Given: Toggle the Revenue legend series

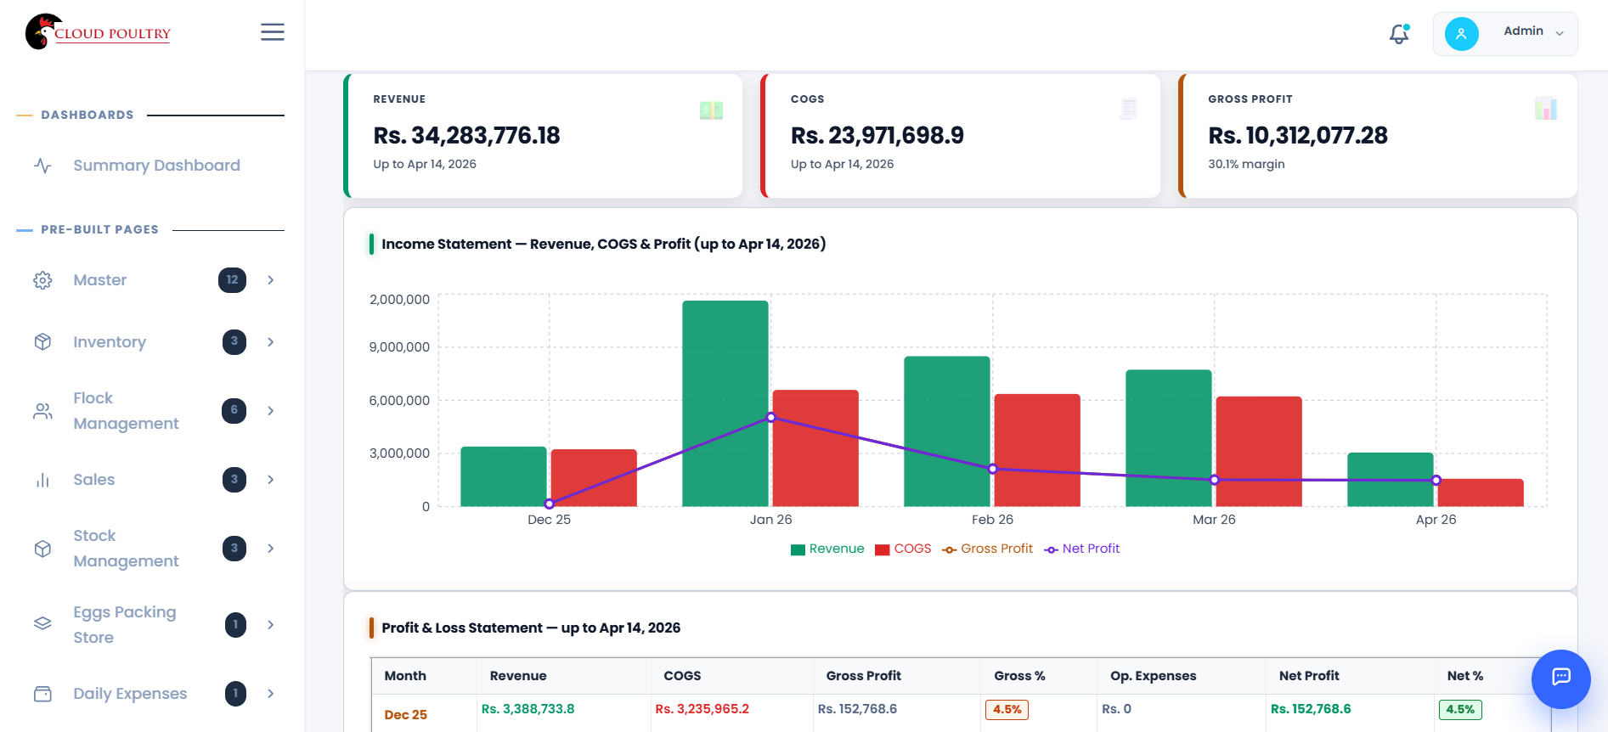Looking at the screenshot, I should tap(827, 549).
